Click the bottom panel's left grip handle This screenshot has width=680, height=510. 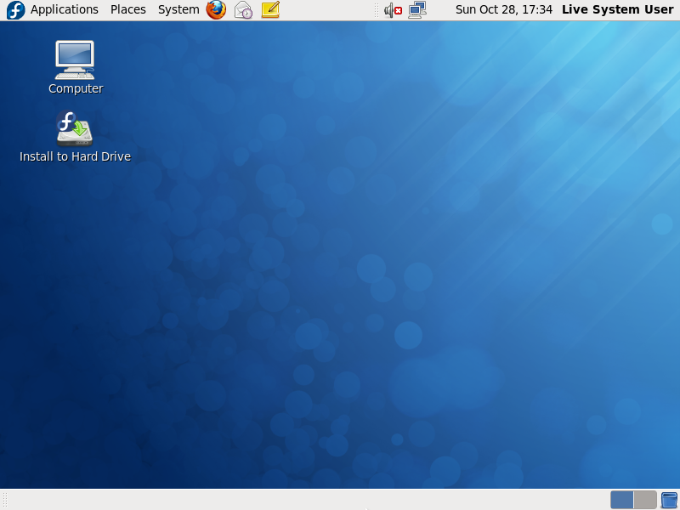coord(5,500)
